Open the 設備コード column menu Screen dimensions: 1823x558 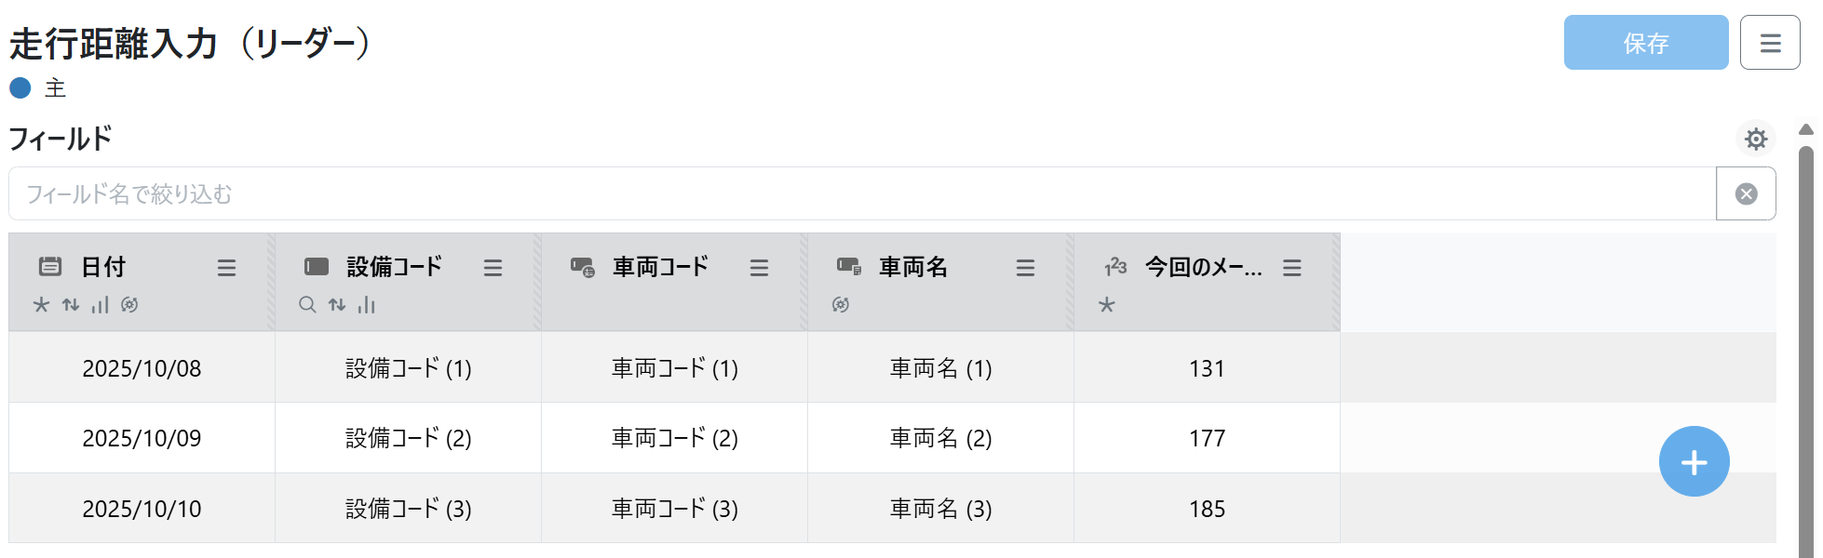(493, 268)
